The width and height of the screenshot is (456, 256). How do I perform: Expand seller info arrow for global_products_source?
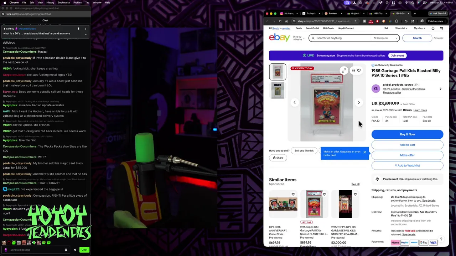coord(440,89)
